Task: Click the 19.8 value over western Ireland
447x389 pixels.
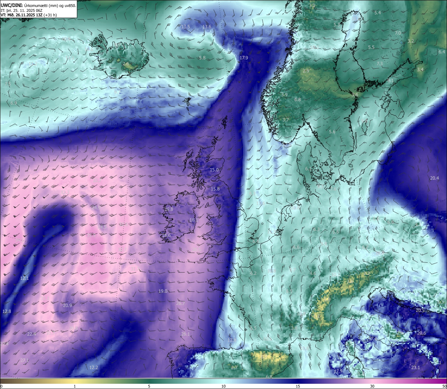Action: click(169, 209)
